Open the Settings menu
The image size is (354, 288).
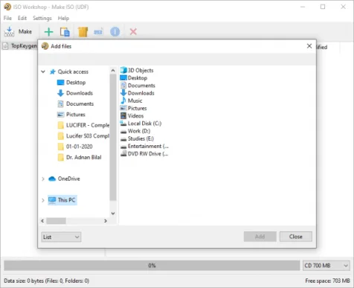tap(42, 18)
